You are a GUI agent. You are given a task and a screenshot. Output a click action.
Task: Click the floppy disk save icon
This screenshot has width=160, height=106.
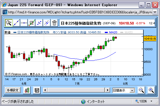(37, 90)
